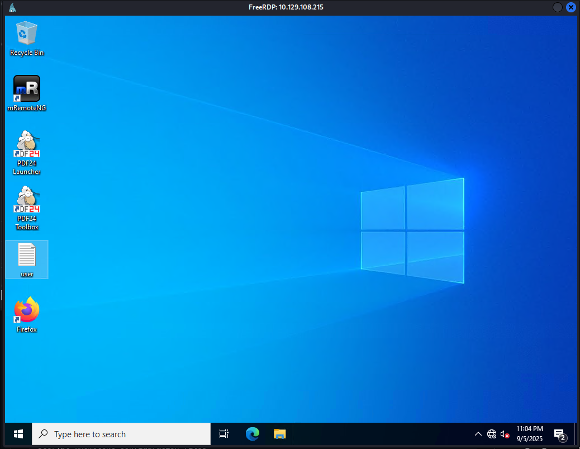Screen dimensions: 580x449
Task: Select the PDF24 Toolbox desktop shortcut
Action: pos(27,208)
